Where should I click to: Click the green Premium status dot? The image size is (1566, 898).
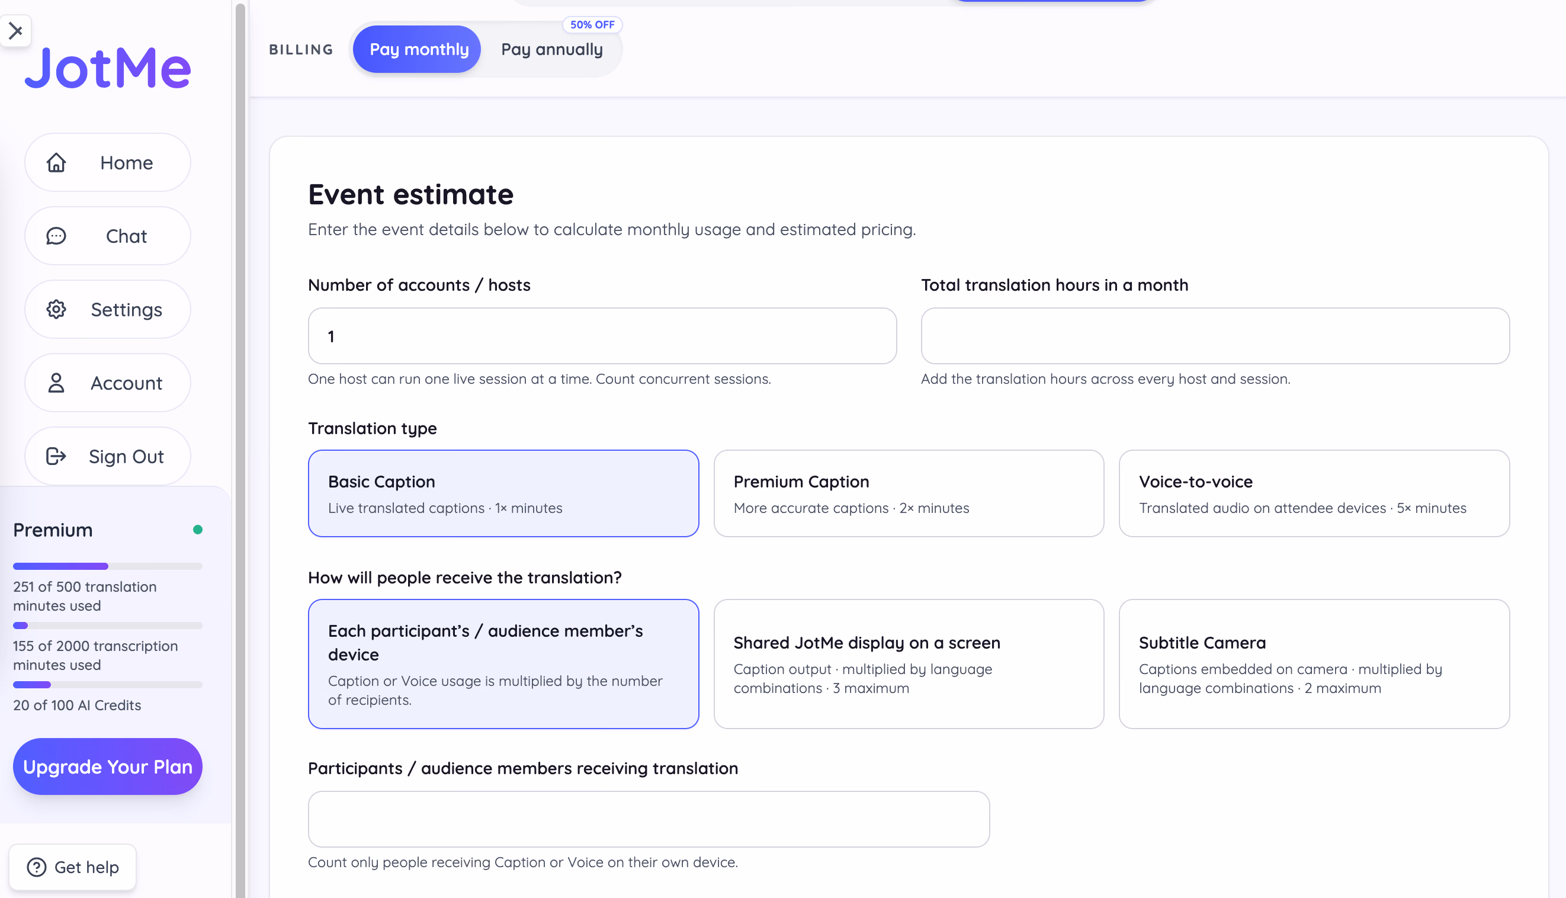198,530
